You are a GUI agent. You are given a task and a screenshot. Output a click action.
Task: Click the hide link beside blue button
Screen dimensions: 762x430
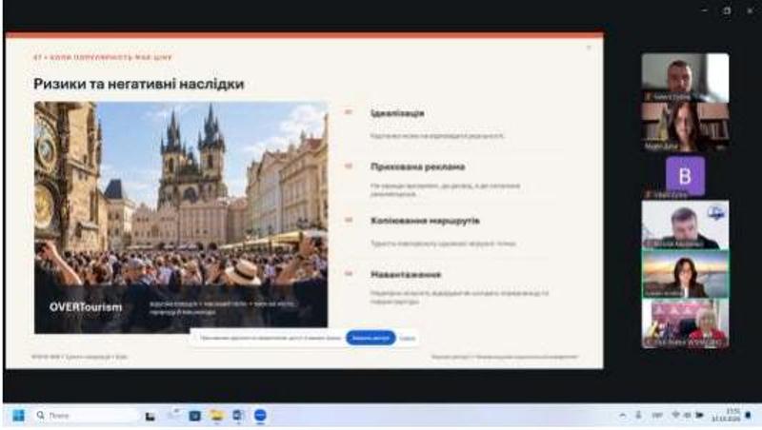click(x=408, y=339)
